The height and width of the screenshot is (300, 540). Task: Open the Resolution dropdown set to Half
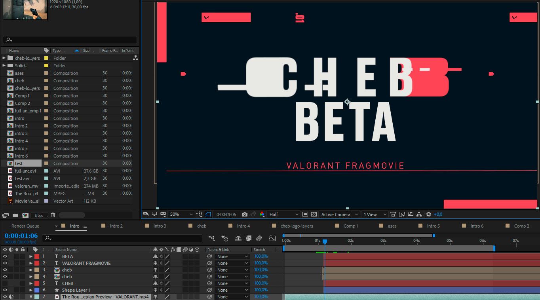tap(283, 214)
